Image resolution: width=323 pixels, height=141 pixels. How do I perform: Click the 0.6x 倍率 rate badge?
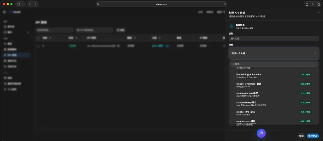pyautogui.click(x=306, y=75)
